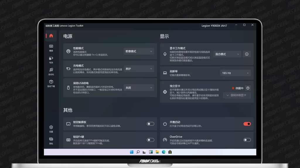
Task: Open the 驱动下载 driver download page
Action: [51, 83]
